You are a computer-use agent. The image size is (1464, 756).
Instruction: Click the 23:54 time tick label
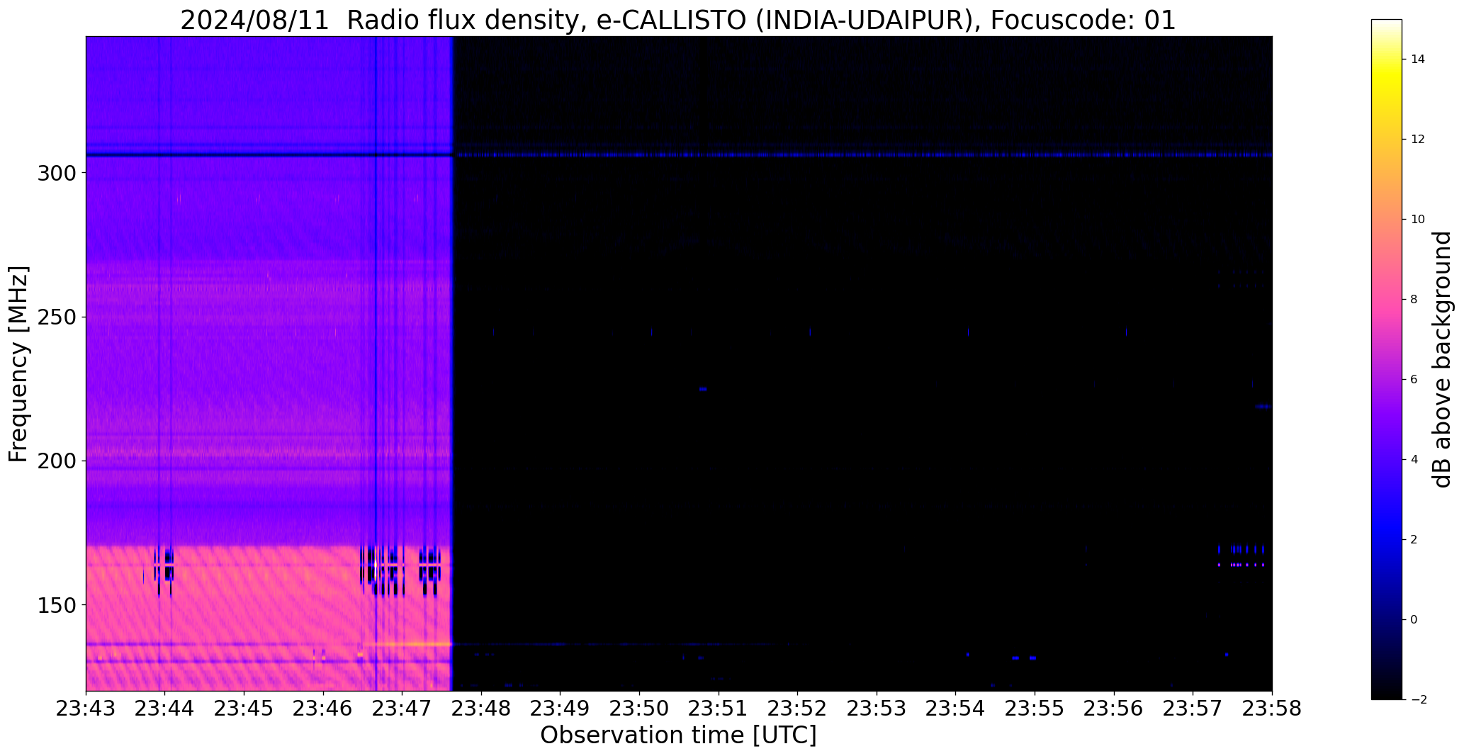(x=956, y=709)
